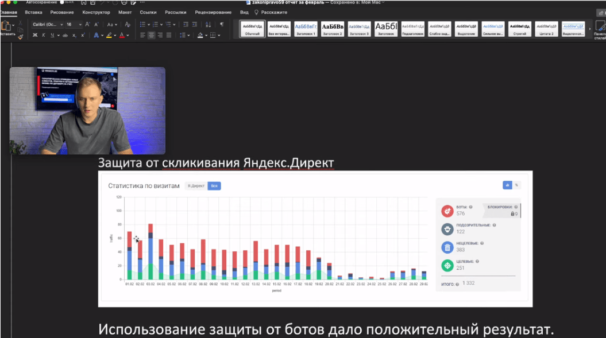Click the multilevel list icon
Viewport: 606px width, 338px height.
[168, 24]
